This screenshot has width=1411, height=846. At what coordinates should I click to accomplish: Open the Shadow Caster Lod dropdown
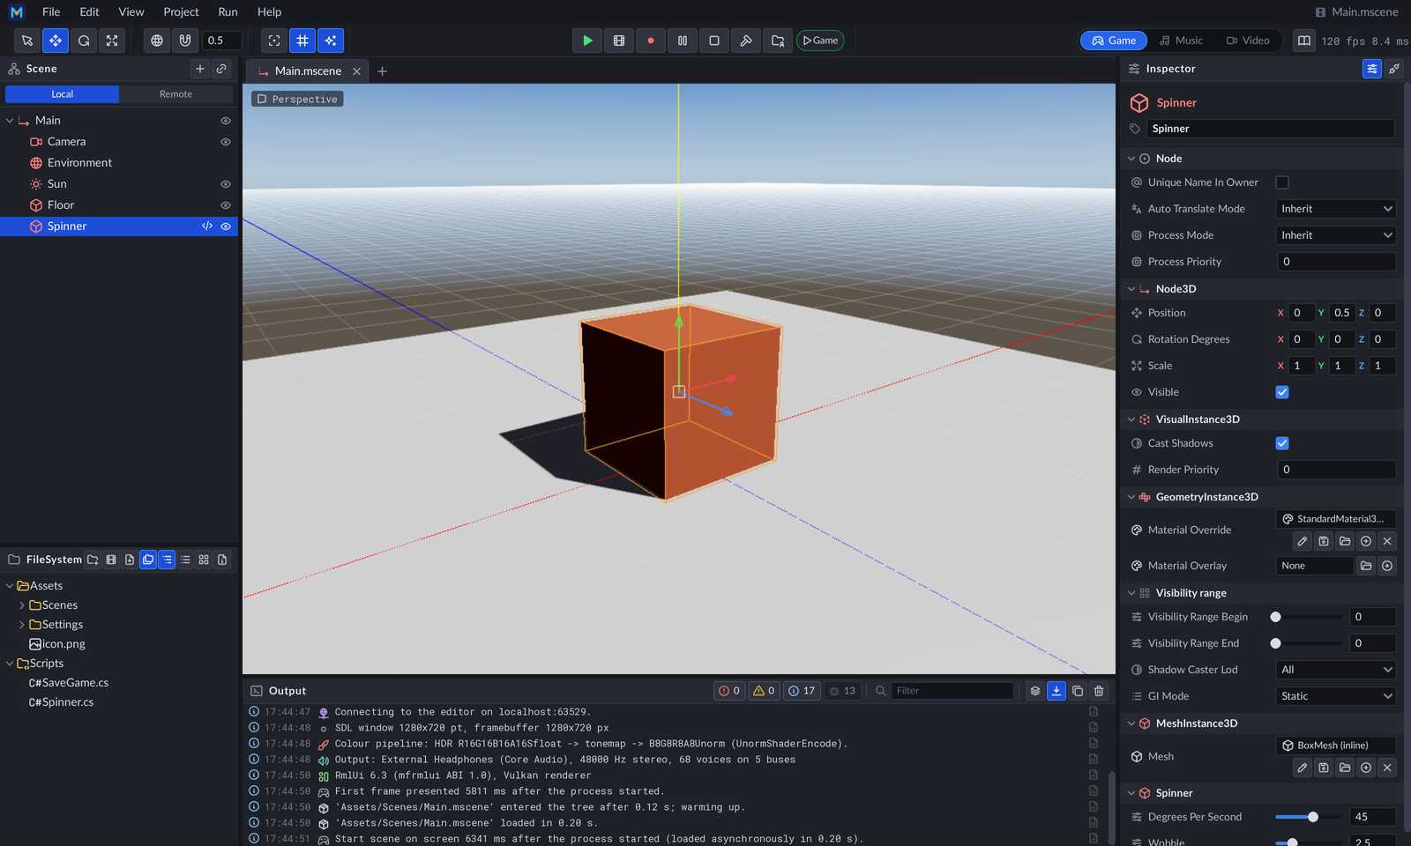(1336, 670)
